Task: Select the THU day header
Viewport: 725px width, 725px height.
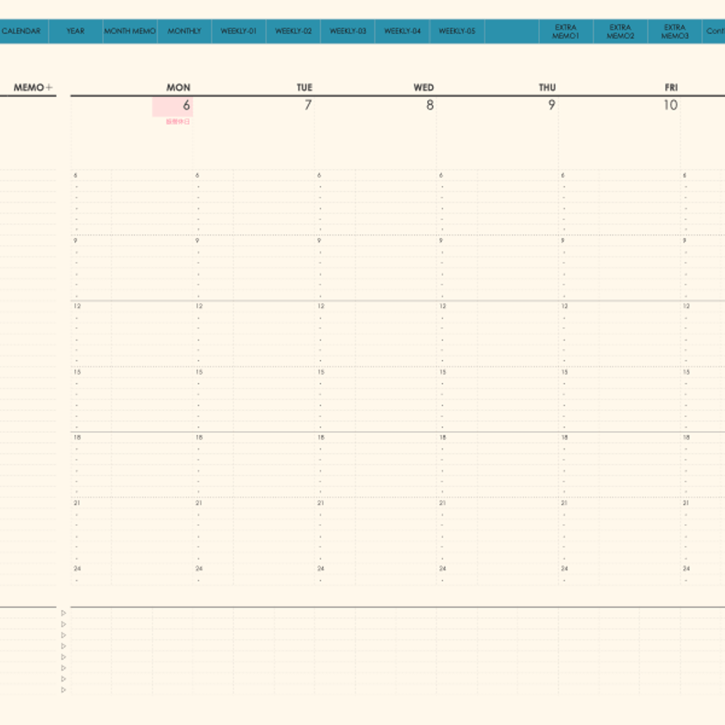Action: point(547,87)
